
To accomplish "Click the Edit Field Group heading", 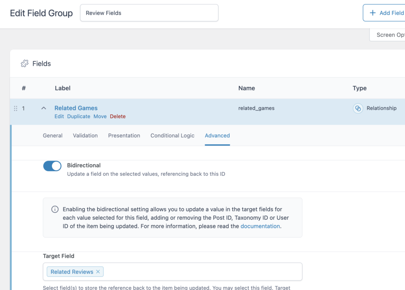I will (41, 13).
